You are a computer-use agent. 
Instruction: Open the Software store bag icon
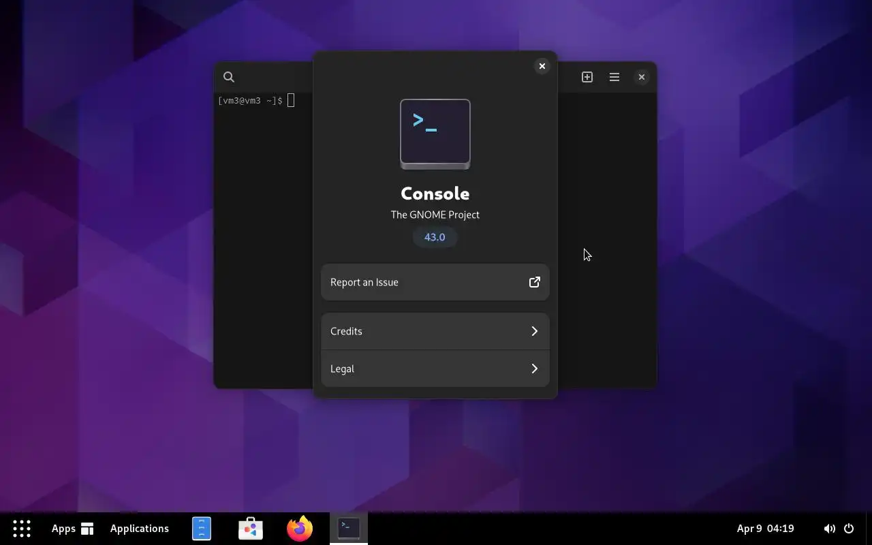[251, 529]
